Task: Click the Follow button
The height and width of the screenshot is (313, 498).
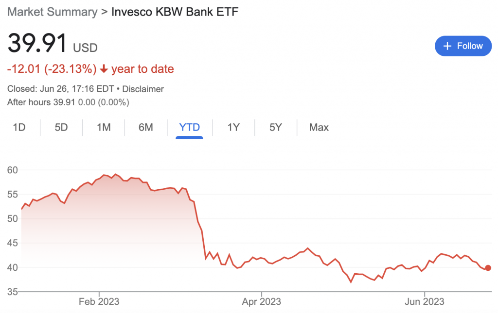Action: [x=463, y=46]
